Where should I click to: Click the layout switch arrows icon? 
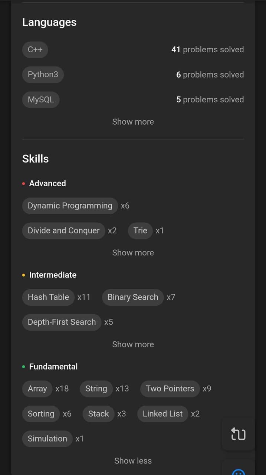238,433
